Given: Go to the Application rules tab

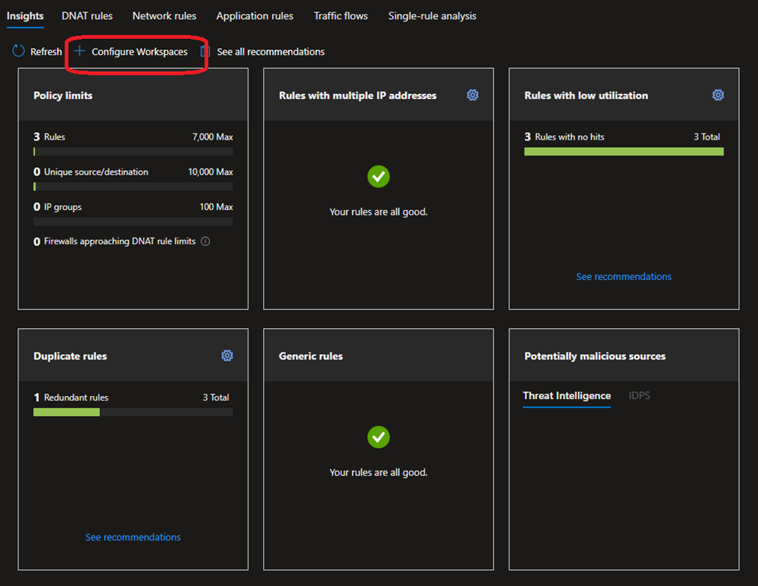Looking at the screenshot, I should (255, 15).
